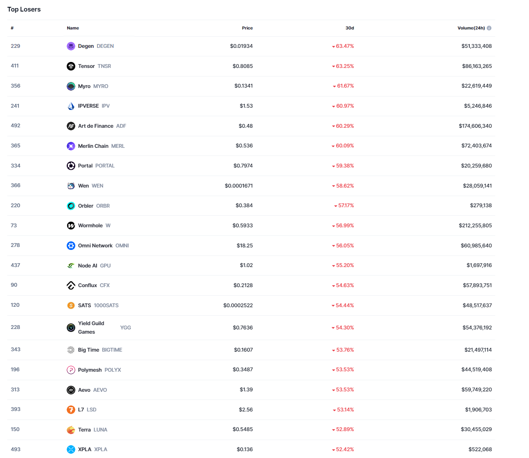This screenshot has width=529, height=458.
Task: Open the Yield Guild Games link
Action: click(x=91, y=328)
